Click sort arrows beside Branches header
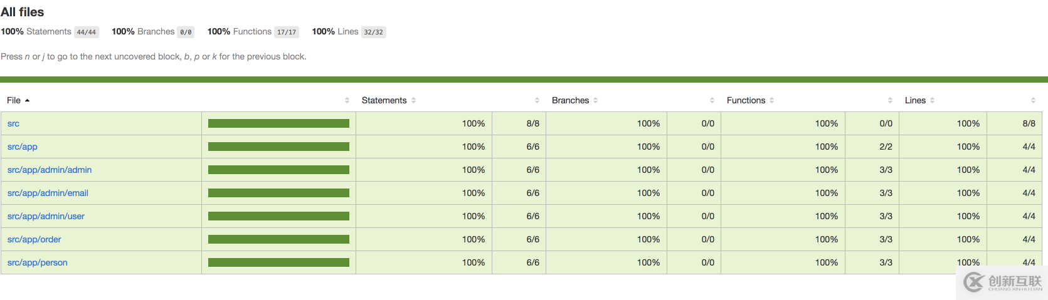This screenshot has height=300, width=1048. (x=596, y=100)
